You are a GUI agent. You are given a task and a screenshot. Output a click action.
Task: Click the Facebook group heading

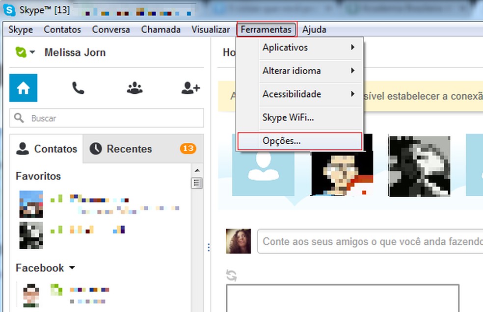(40, 268)
